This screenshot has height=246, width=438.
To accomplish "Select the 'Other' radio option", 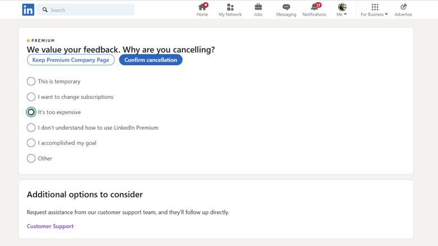I will (31, 158).
